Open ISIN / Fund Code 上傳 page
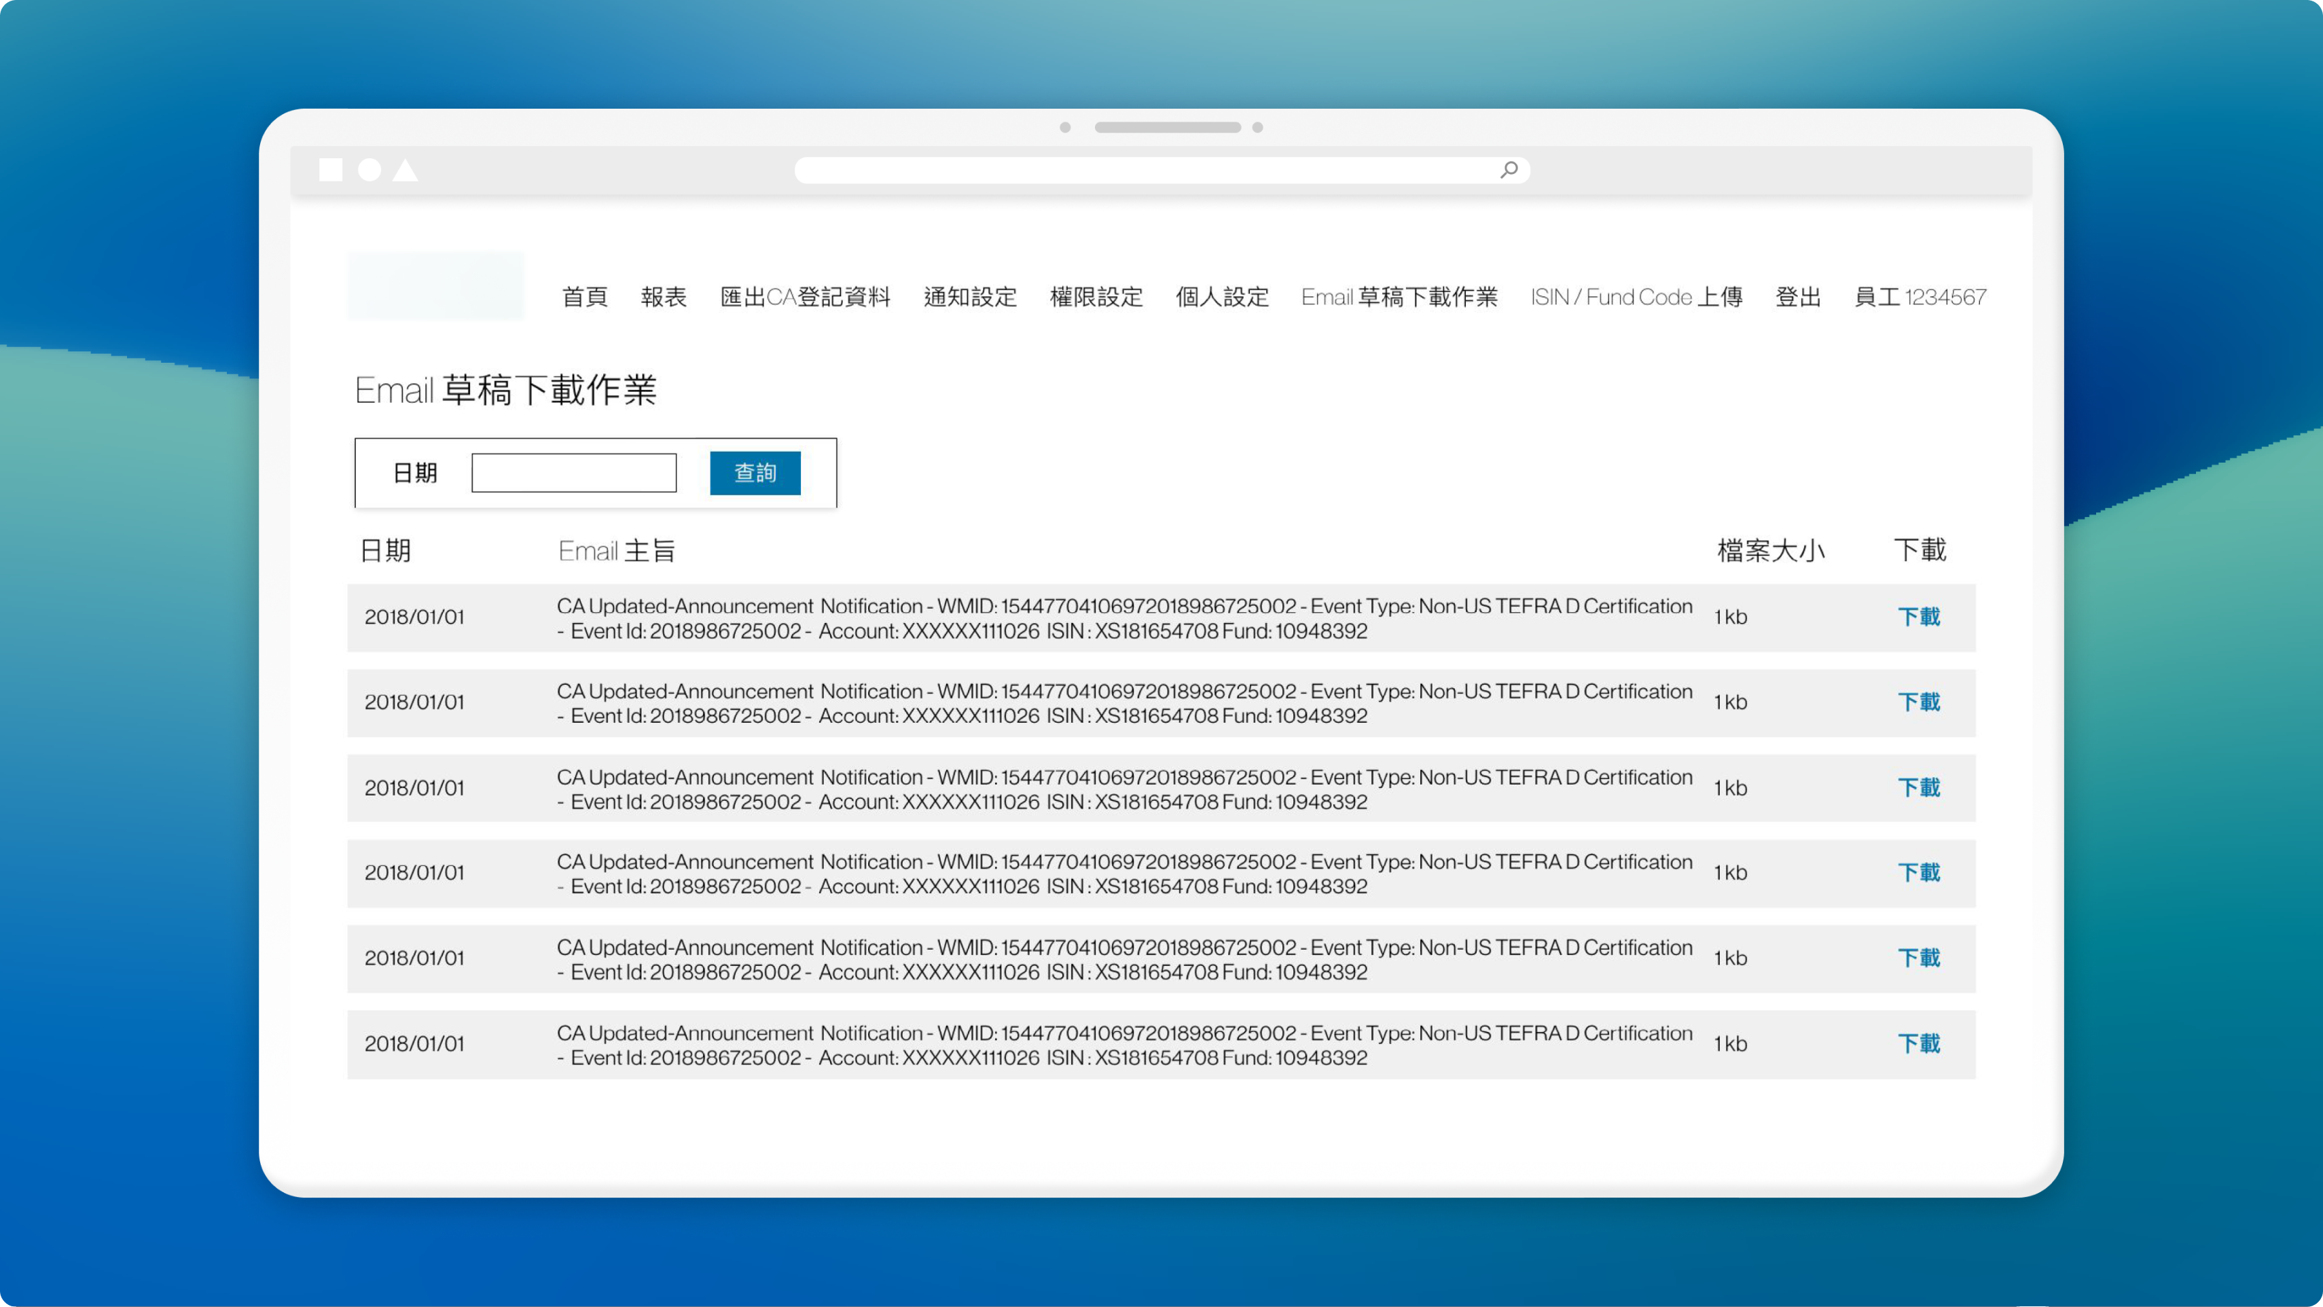 [1636, 297]
